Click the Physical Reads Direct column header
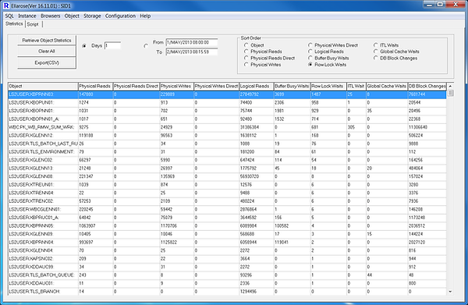Screen dimensions: 468x305 pyautogui.click(x=136, y=87)
